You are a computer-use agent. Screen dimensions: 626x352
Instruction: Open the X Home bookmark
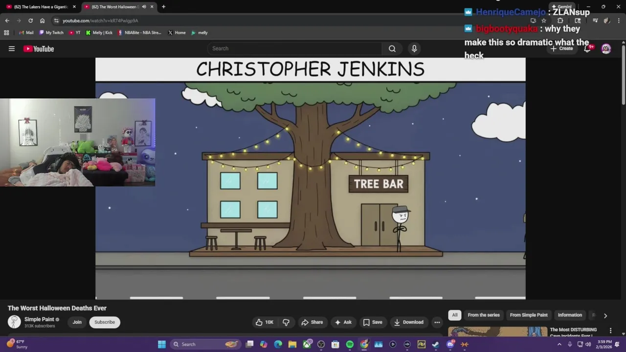pyautogui.click(x=177, y=33)
